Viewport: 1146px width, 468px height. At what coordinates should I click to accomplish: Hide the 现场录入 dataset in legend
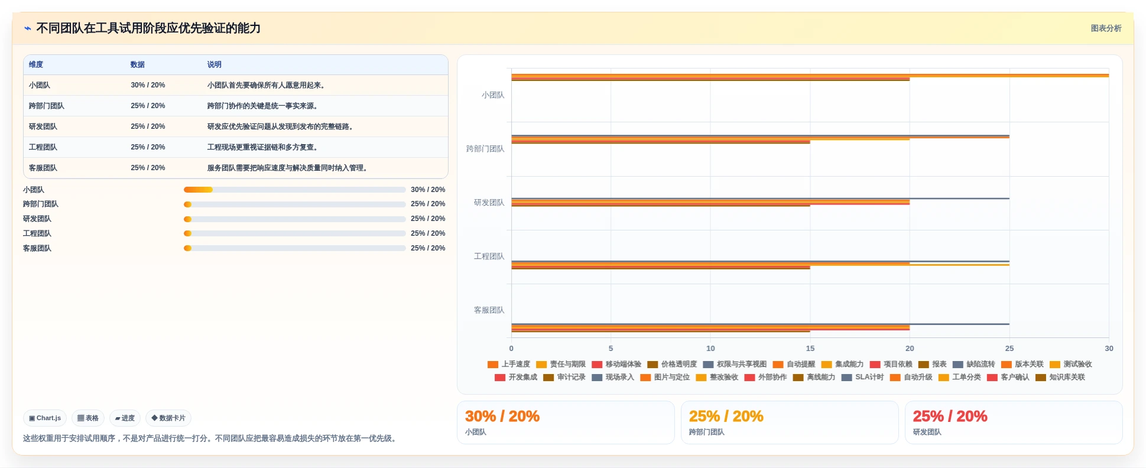tap(613, 377)
